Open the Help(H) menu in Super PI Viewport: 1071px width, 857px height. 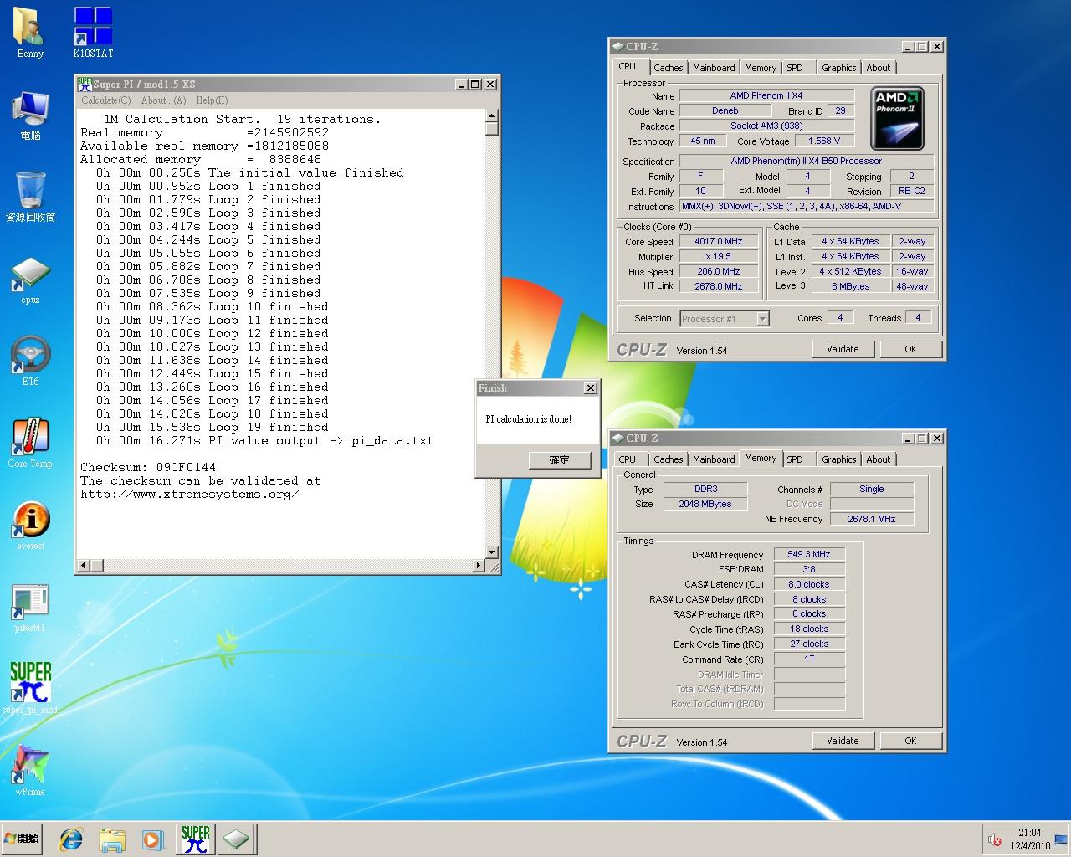(x=212, y=100)
